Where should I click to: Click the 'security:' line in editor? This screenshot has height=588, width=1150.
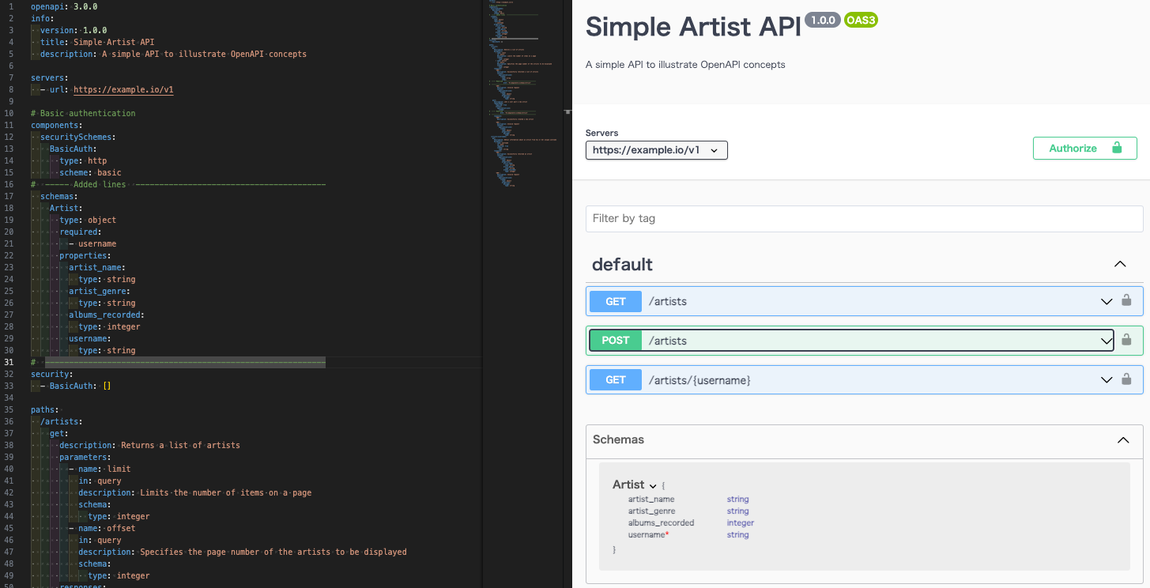pos(52,374)
